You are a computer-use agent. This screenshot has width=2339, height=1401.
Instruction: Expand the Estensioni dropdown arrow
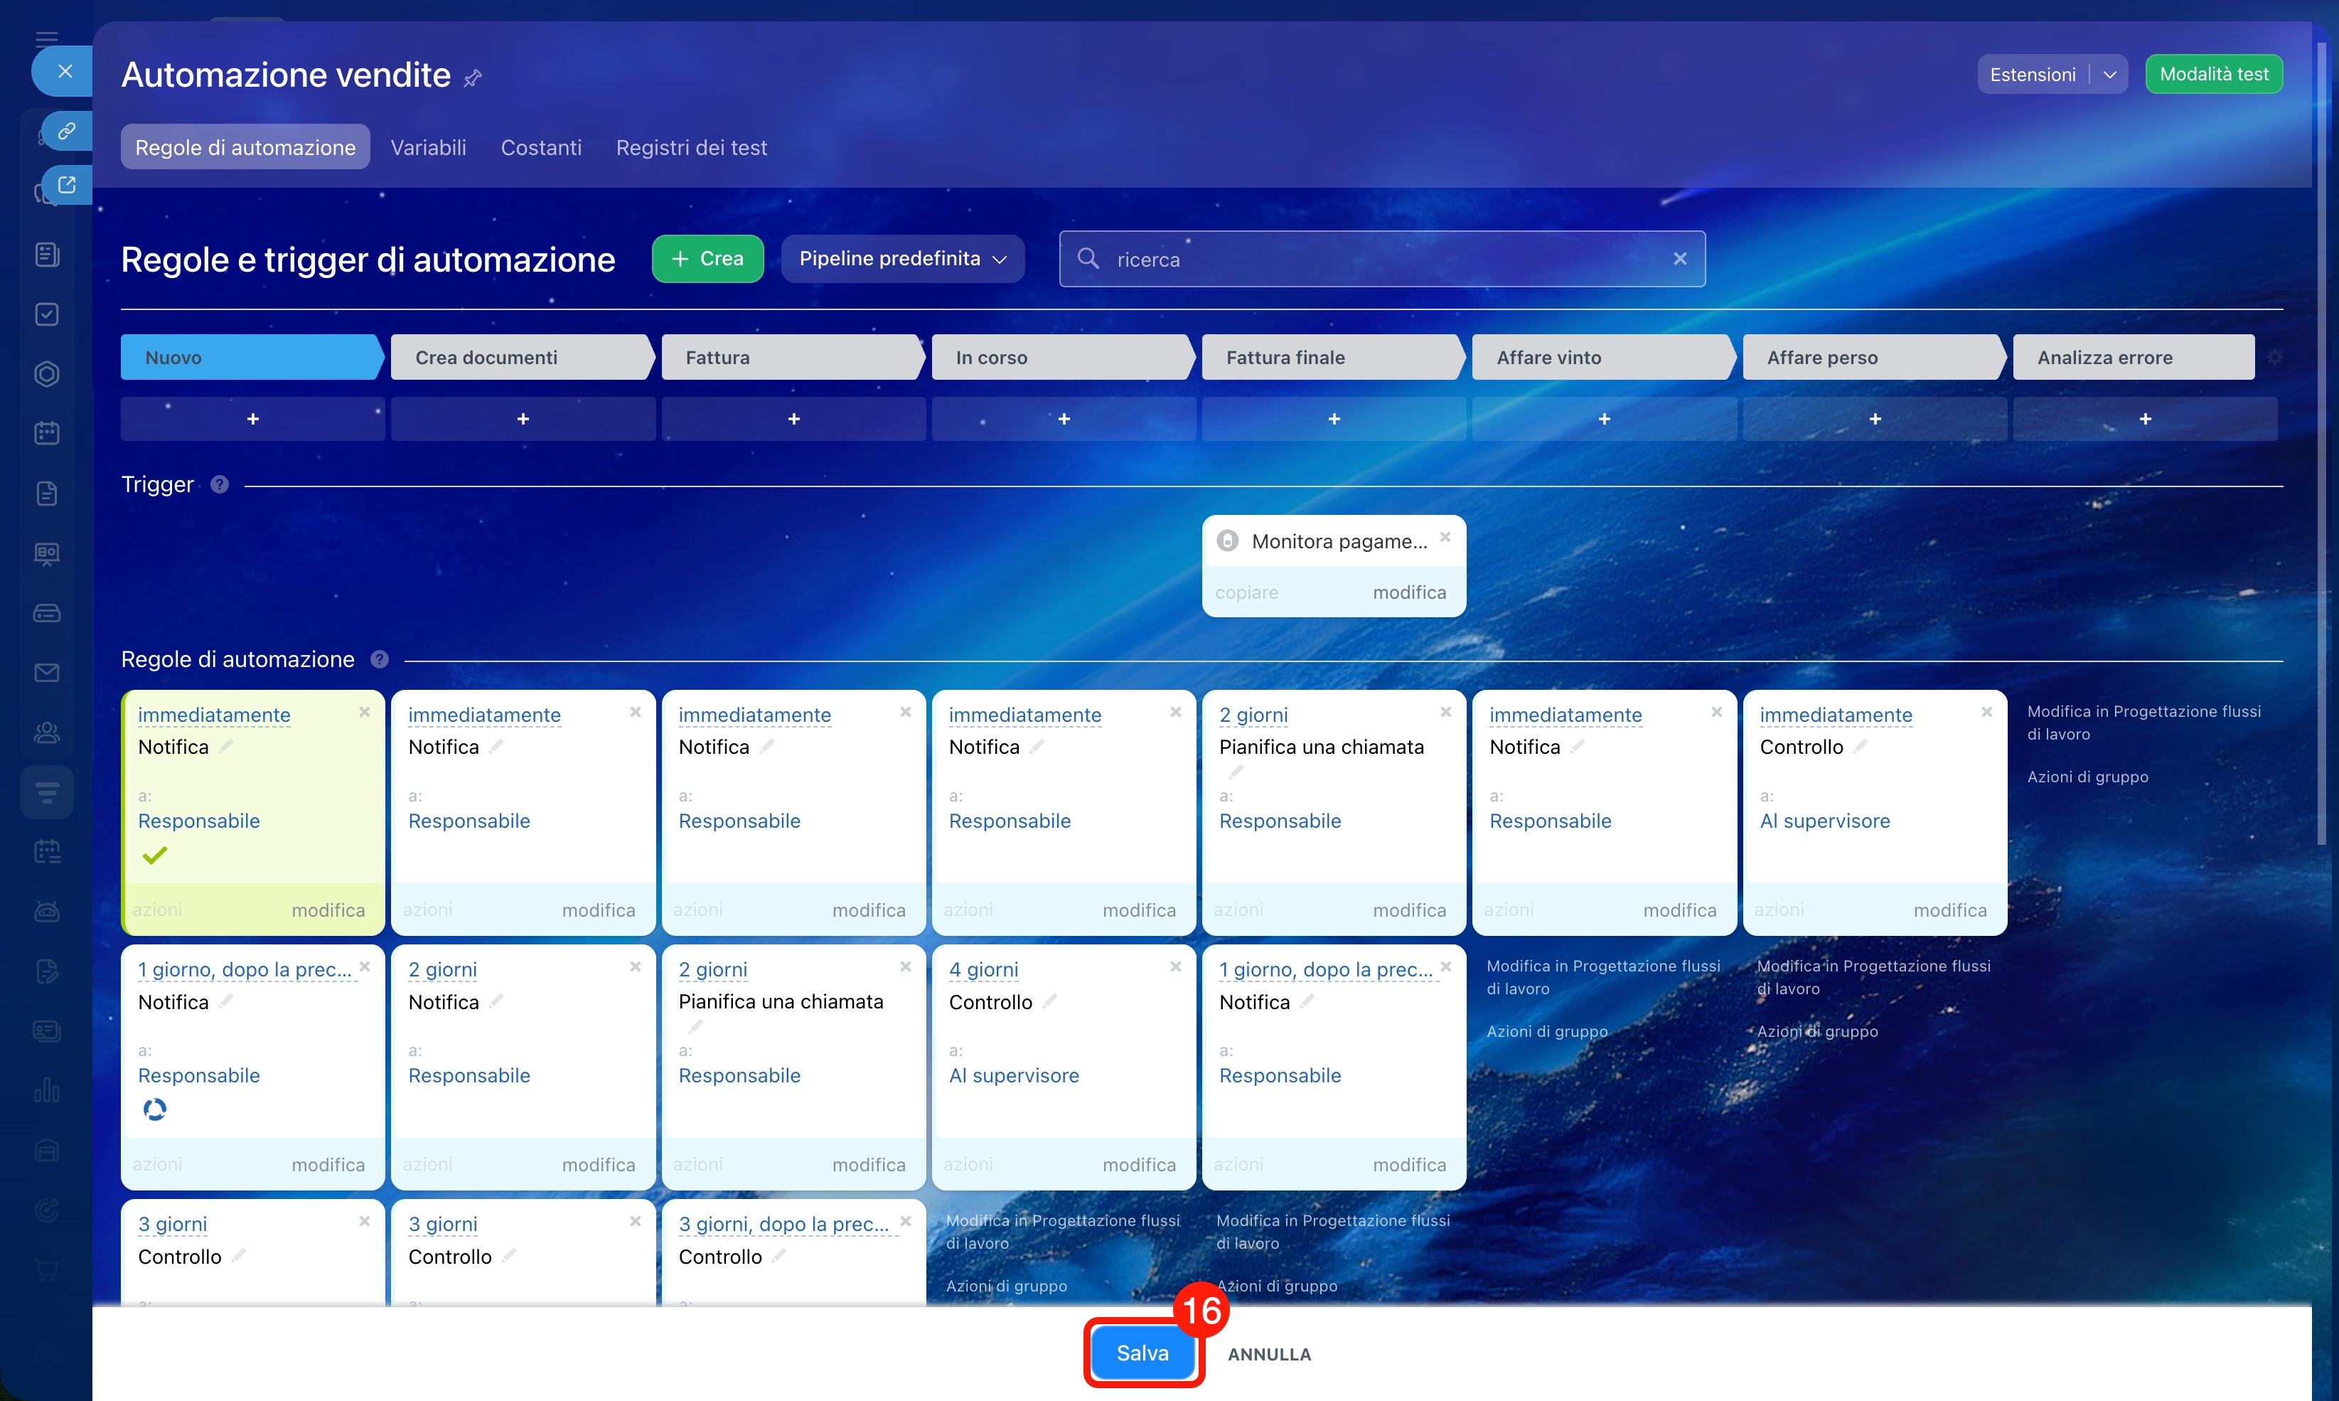pos(2110,75)
